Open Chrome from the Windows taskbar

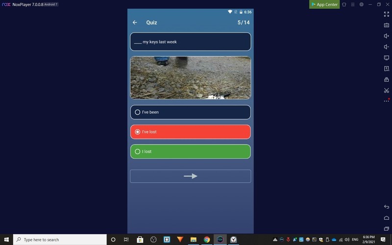coord(206,240)
